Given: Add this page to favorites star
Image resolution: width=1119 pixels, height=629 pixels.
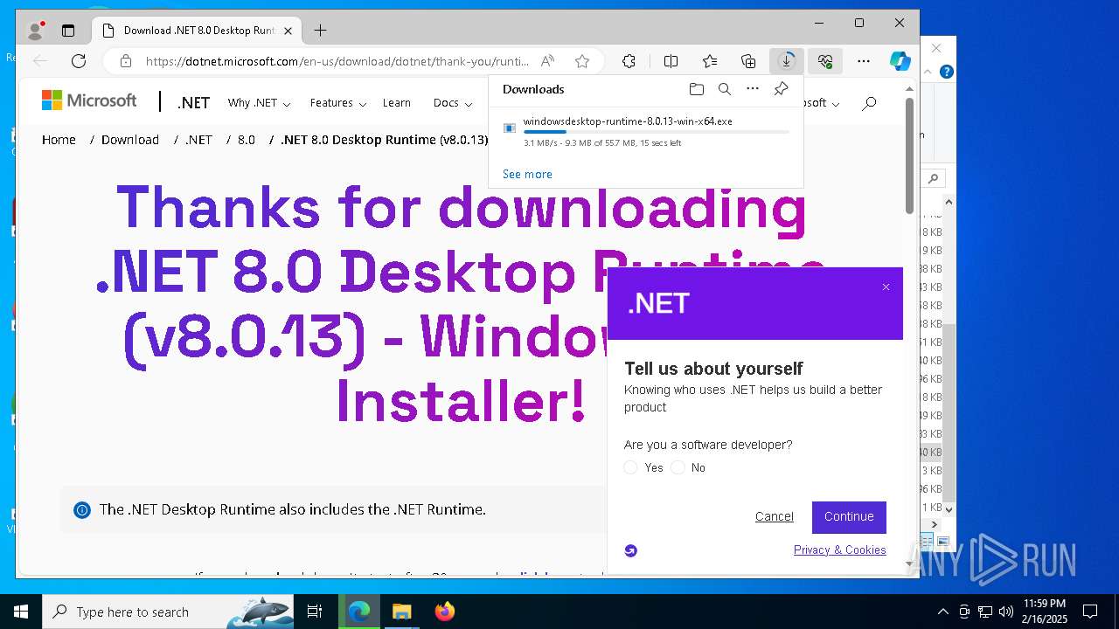Looking at the screenshot, I should pos(582,61).
